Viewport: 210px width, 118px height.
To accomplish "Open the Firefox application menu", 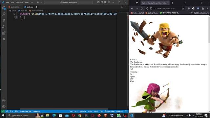I will click(207, 9).
